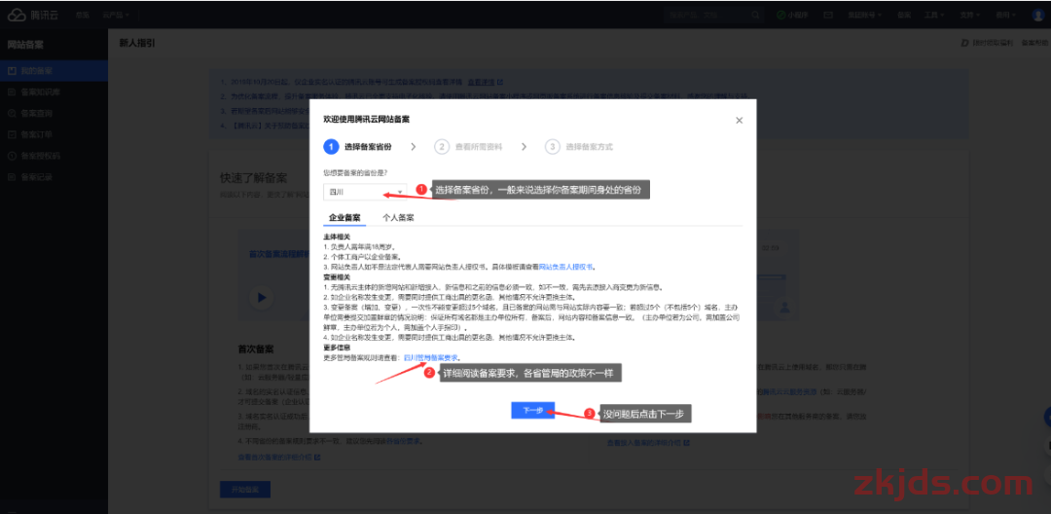
Task: Click the green 小程序 icon in top bar
Action: [780, 15]
